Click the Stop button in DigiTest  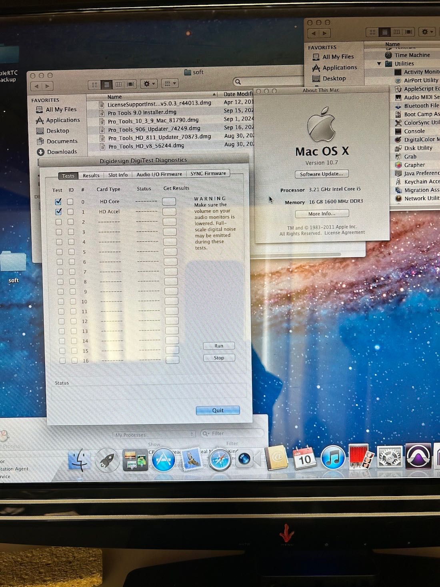click(218, 358)
